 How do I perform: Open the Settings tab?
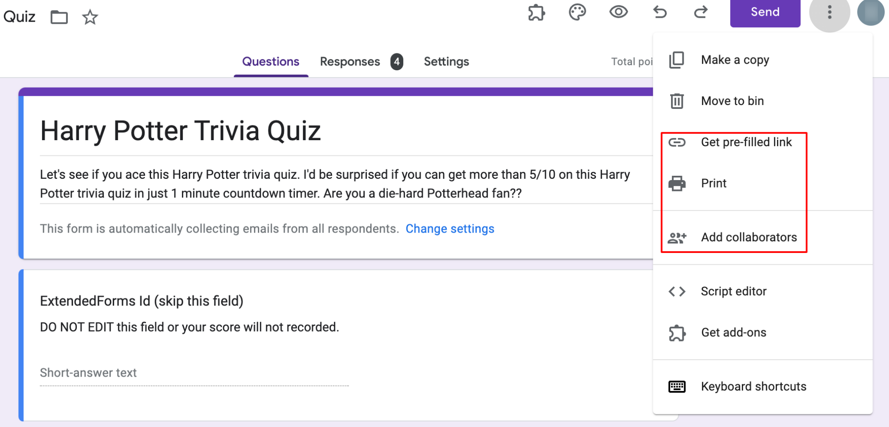(446, 62)
